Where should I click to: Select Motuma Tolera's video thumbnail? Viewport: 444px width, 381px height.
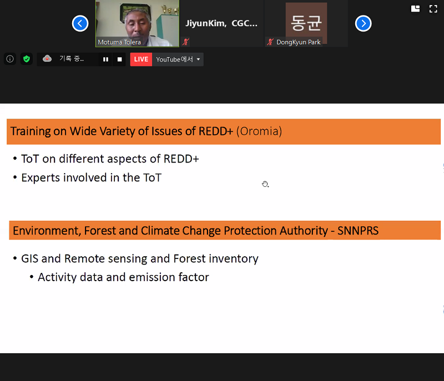(137, 23)
